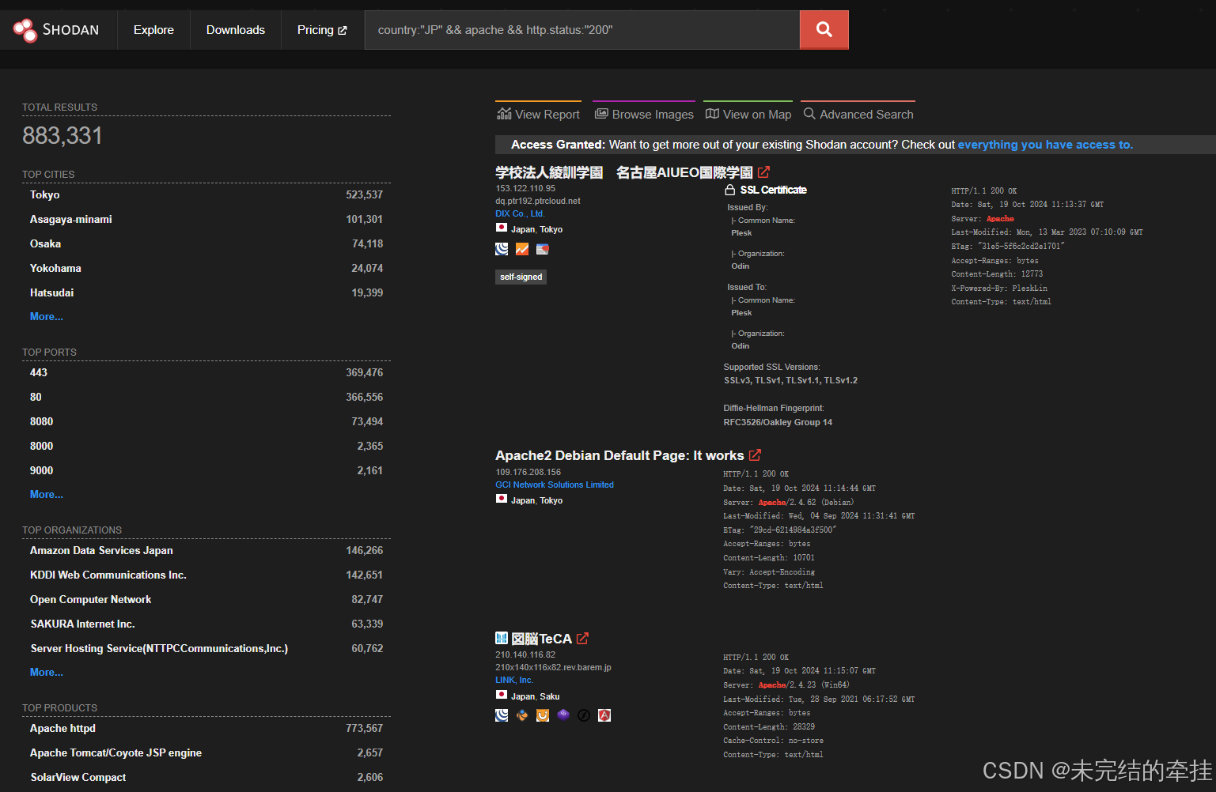Image resolution: width=1216 pixels, height=792 pixels.
Task: Open the Pricing page link
Action: 322,30
